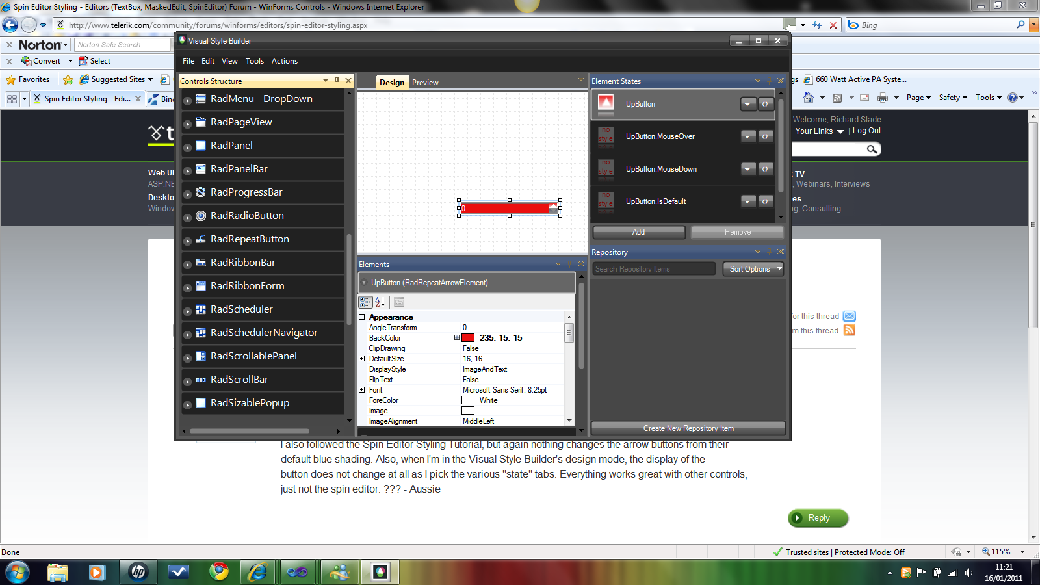Focus the Search Repository Items field
Screen dimensions: 1040x585
click(654, 269)
